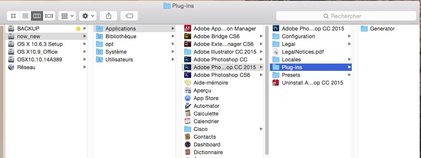Click the Edit Tags toolbar button

(129, 16)
